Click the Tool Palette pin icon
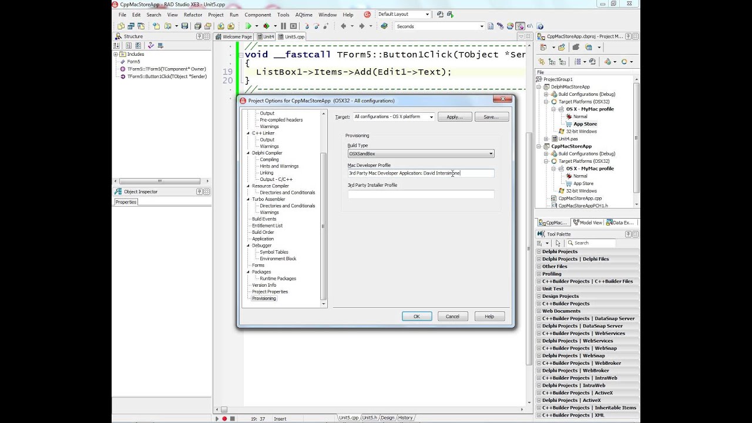This screenshot has width=752, height=423. click(x=628, y=234)
